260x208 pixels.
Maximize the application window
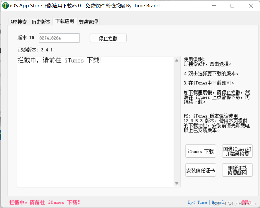[x=232, y=6]
